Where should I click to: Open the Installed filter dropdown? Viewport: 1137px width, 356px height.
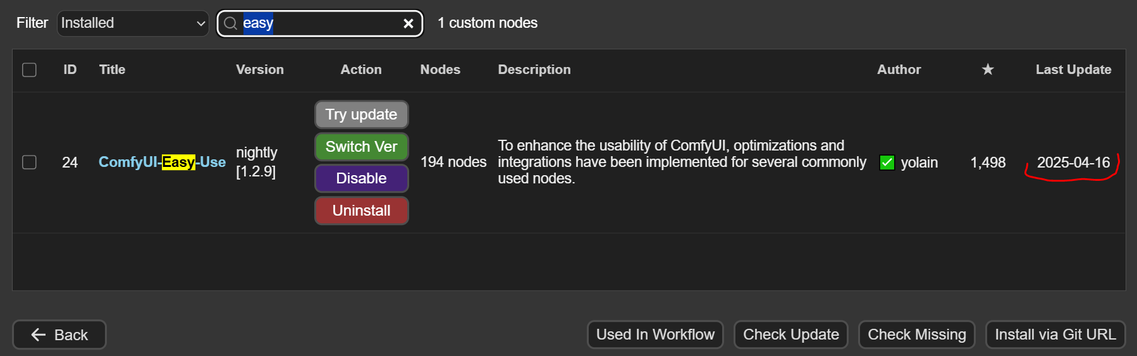tap(133, 23)
